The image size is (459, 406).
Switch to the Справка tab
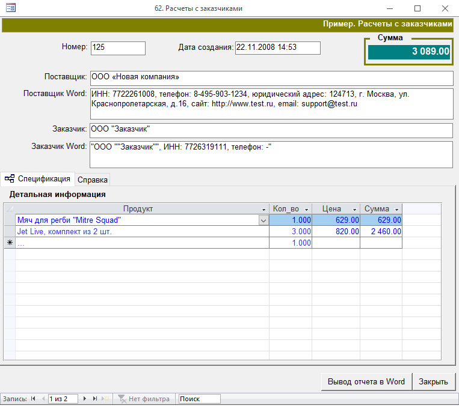click(93, 180)
